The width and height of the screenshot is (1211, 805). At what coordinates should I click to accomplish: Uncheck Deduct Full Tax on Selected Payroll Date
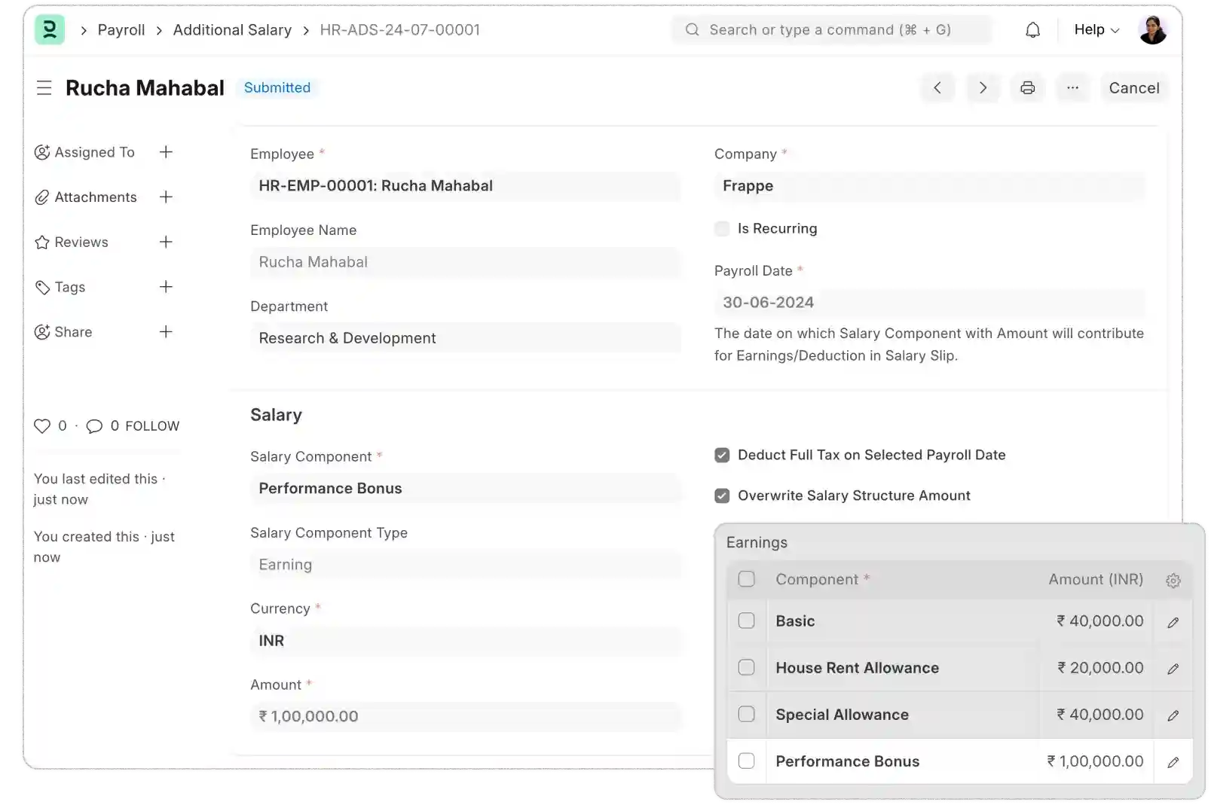tap(722, 456)
